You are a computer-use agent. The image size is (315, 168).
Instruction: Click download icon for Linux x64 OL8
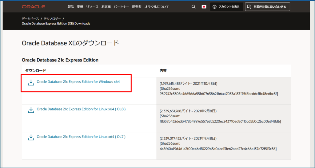(31, 110)
